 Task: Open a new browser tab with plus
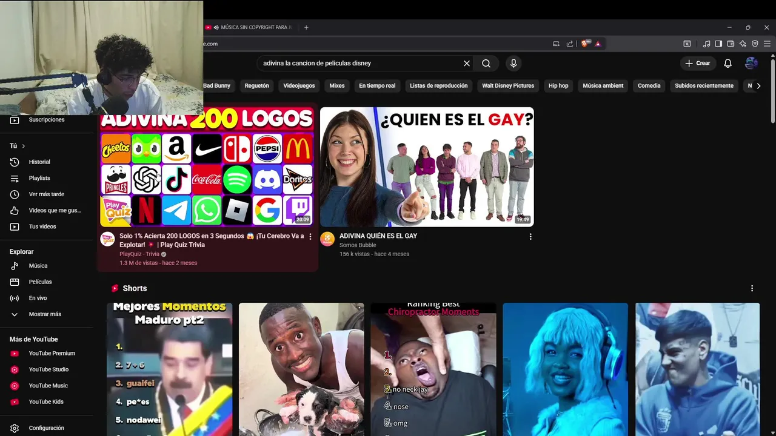[x=306, y=27]
